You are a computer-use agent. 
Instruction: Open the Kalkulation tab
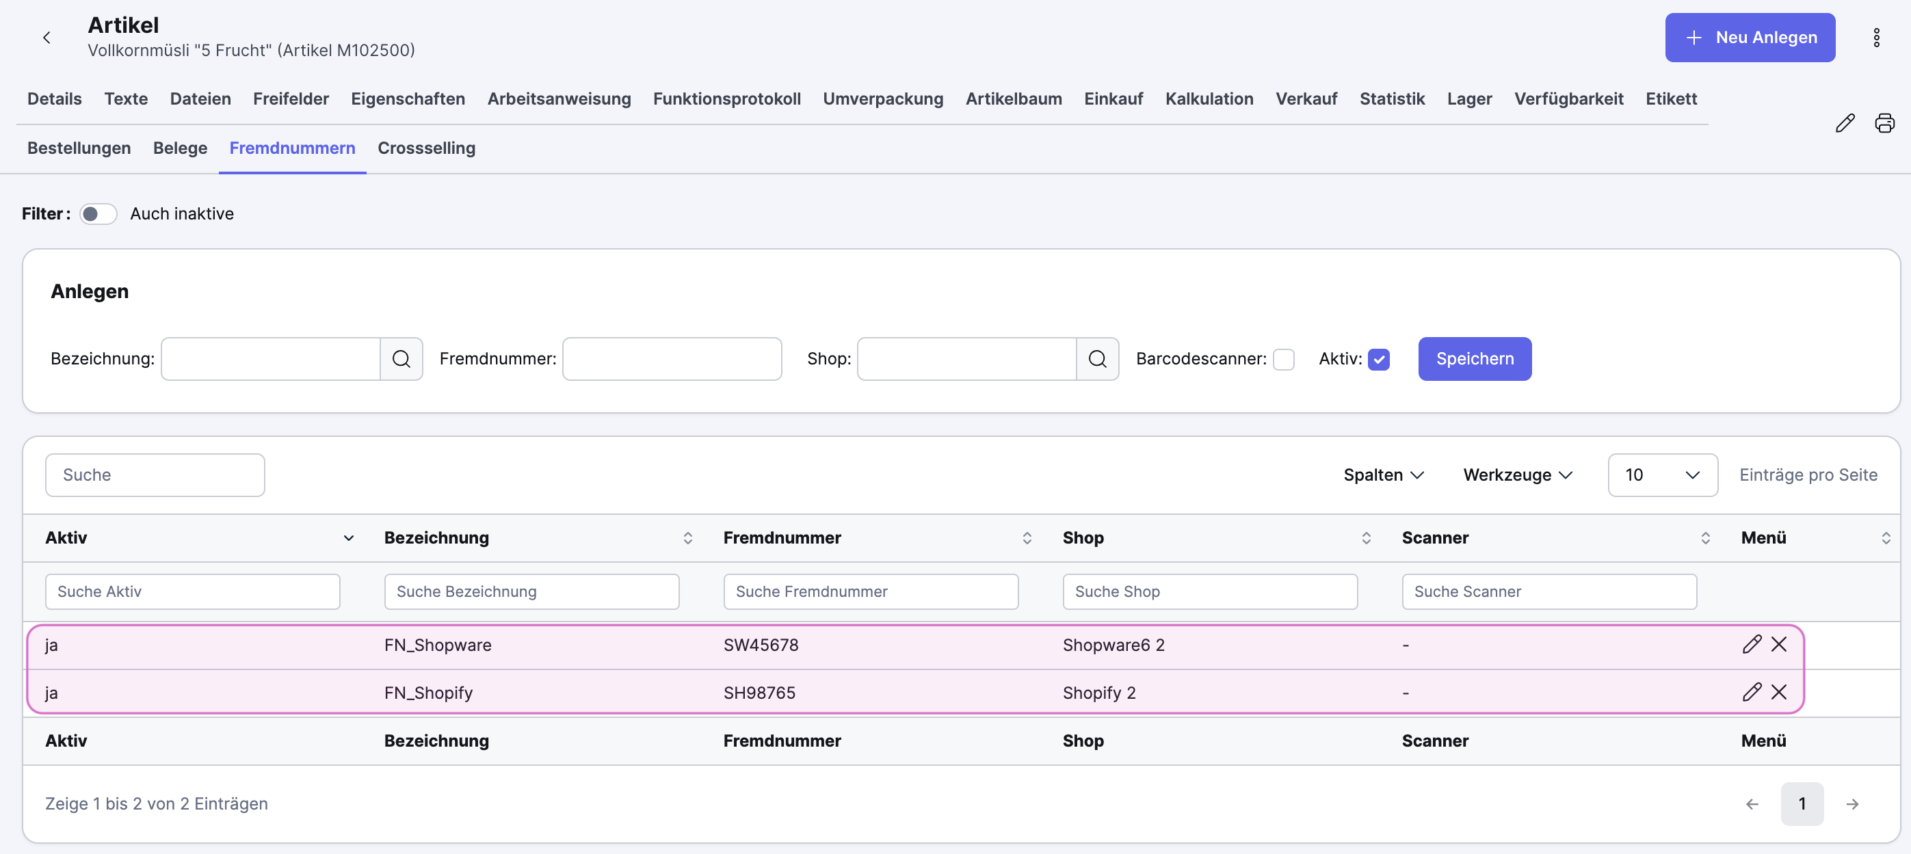(x=1209, y=98)
